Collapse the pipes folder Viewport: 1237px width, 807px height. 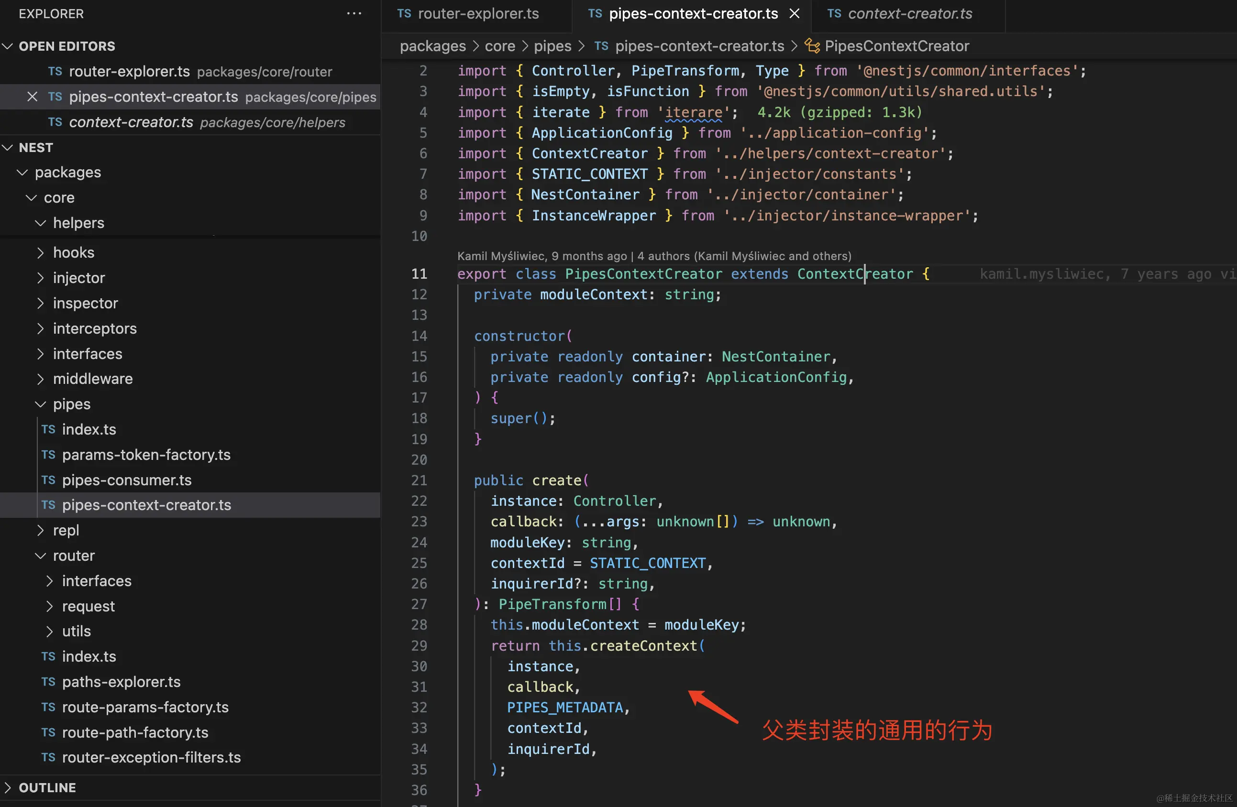(41, 404)
